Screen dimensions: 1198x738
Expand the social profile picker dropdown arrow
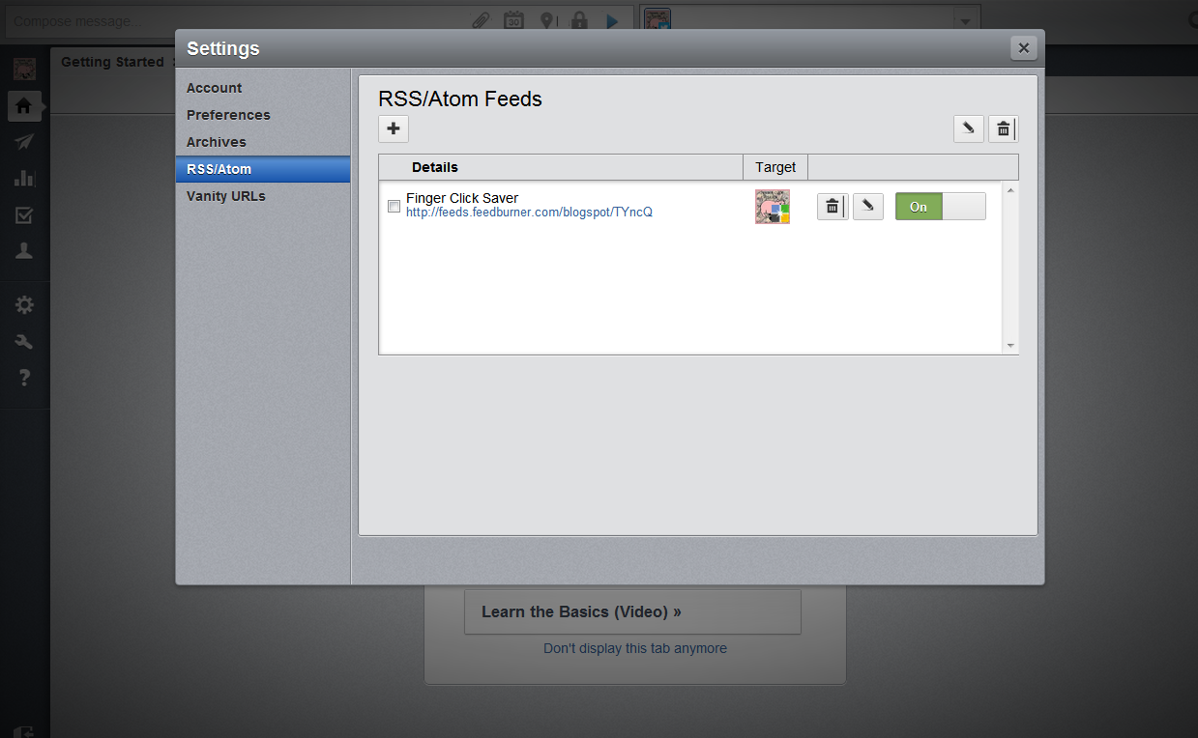click(x=964, y=21)
